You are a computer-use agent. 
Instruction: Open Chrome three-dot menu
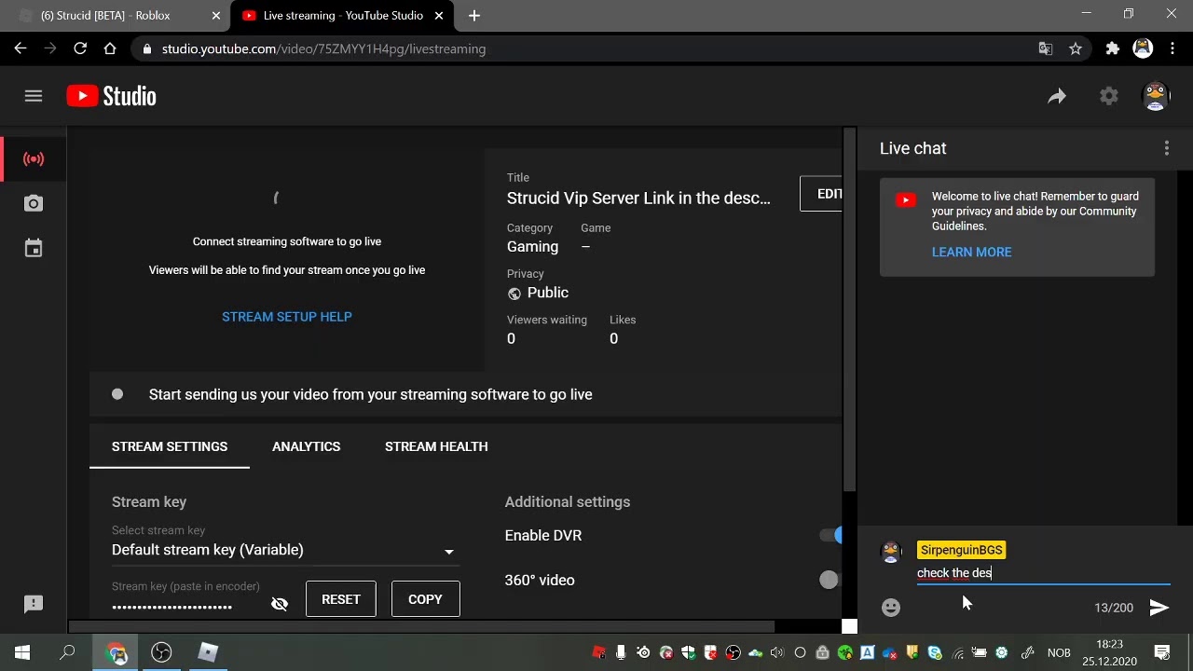click(x=1172, y=48)
